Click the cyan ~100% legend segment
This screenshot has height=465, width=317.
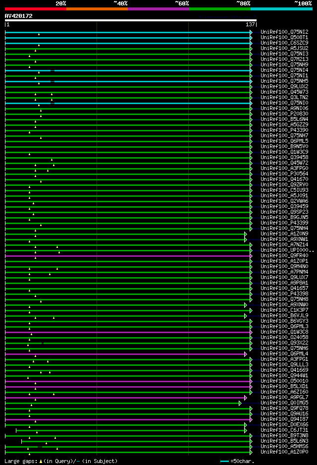281,9
